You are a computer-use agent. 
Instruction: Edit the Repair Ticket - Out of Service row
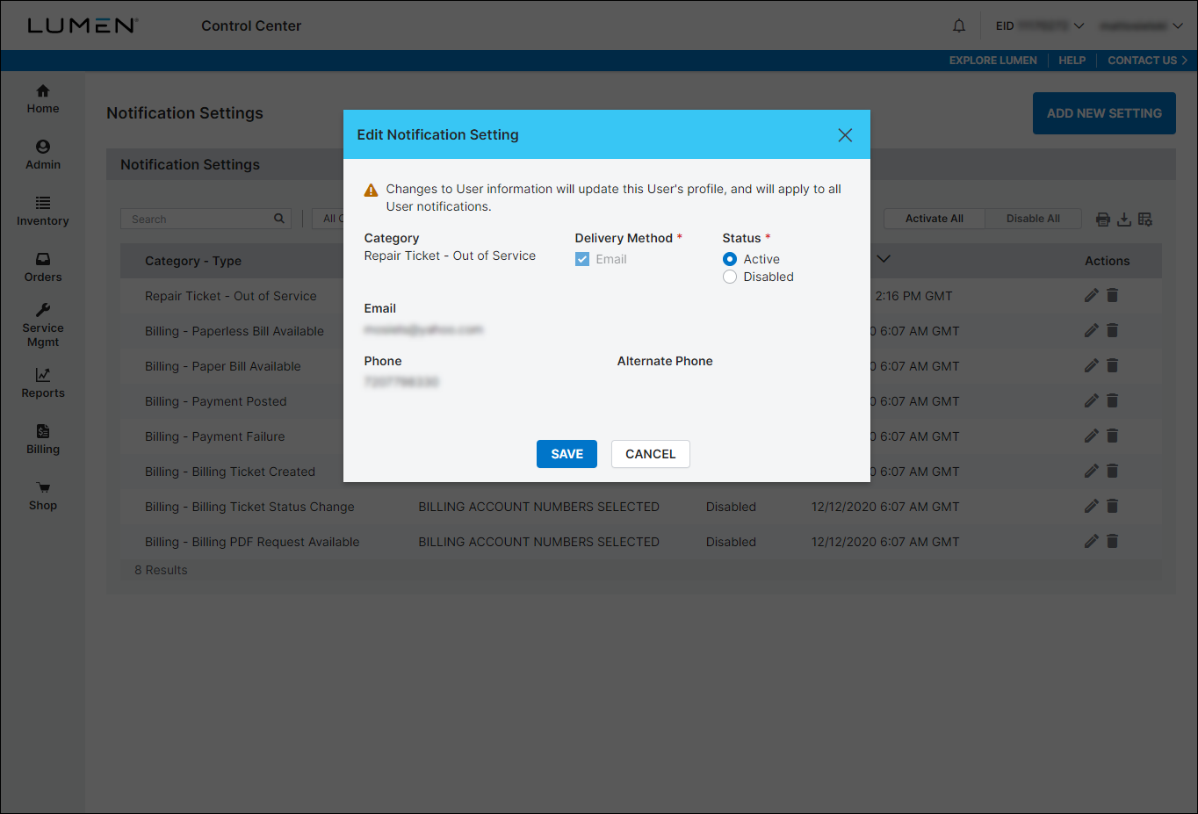point(1092,296)
